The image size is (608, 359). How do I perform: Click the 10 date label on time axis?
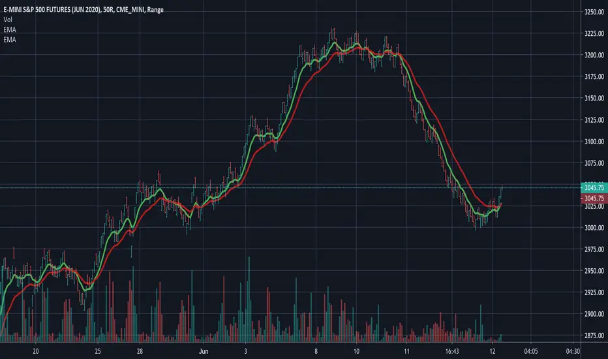(x=356, y=351)
